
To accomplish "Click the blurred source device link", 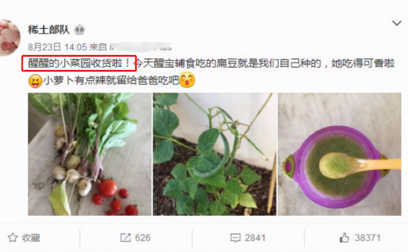I will (140, 47).
